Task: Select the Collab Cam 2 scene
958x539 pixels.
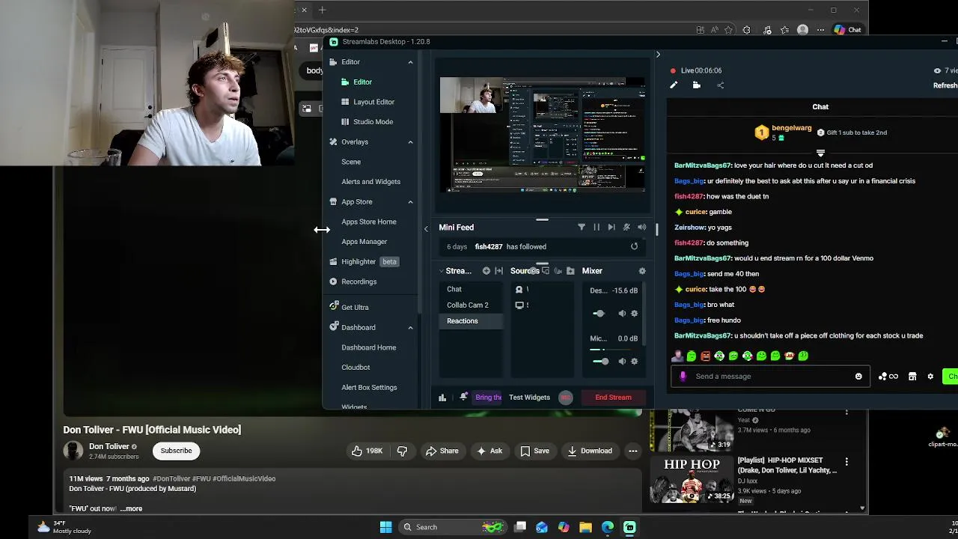Action: (472, 305)
